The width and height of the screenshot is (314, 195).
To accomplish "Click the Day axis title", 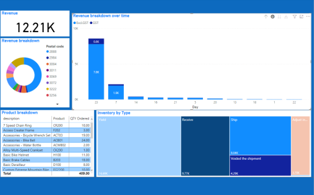I will (195, 107).
